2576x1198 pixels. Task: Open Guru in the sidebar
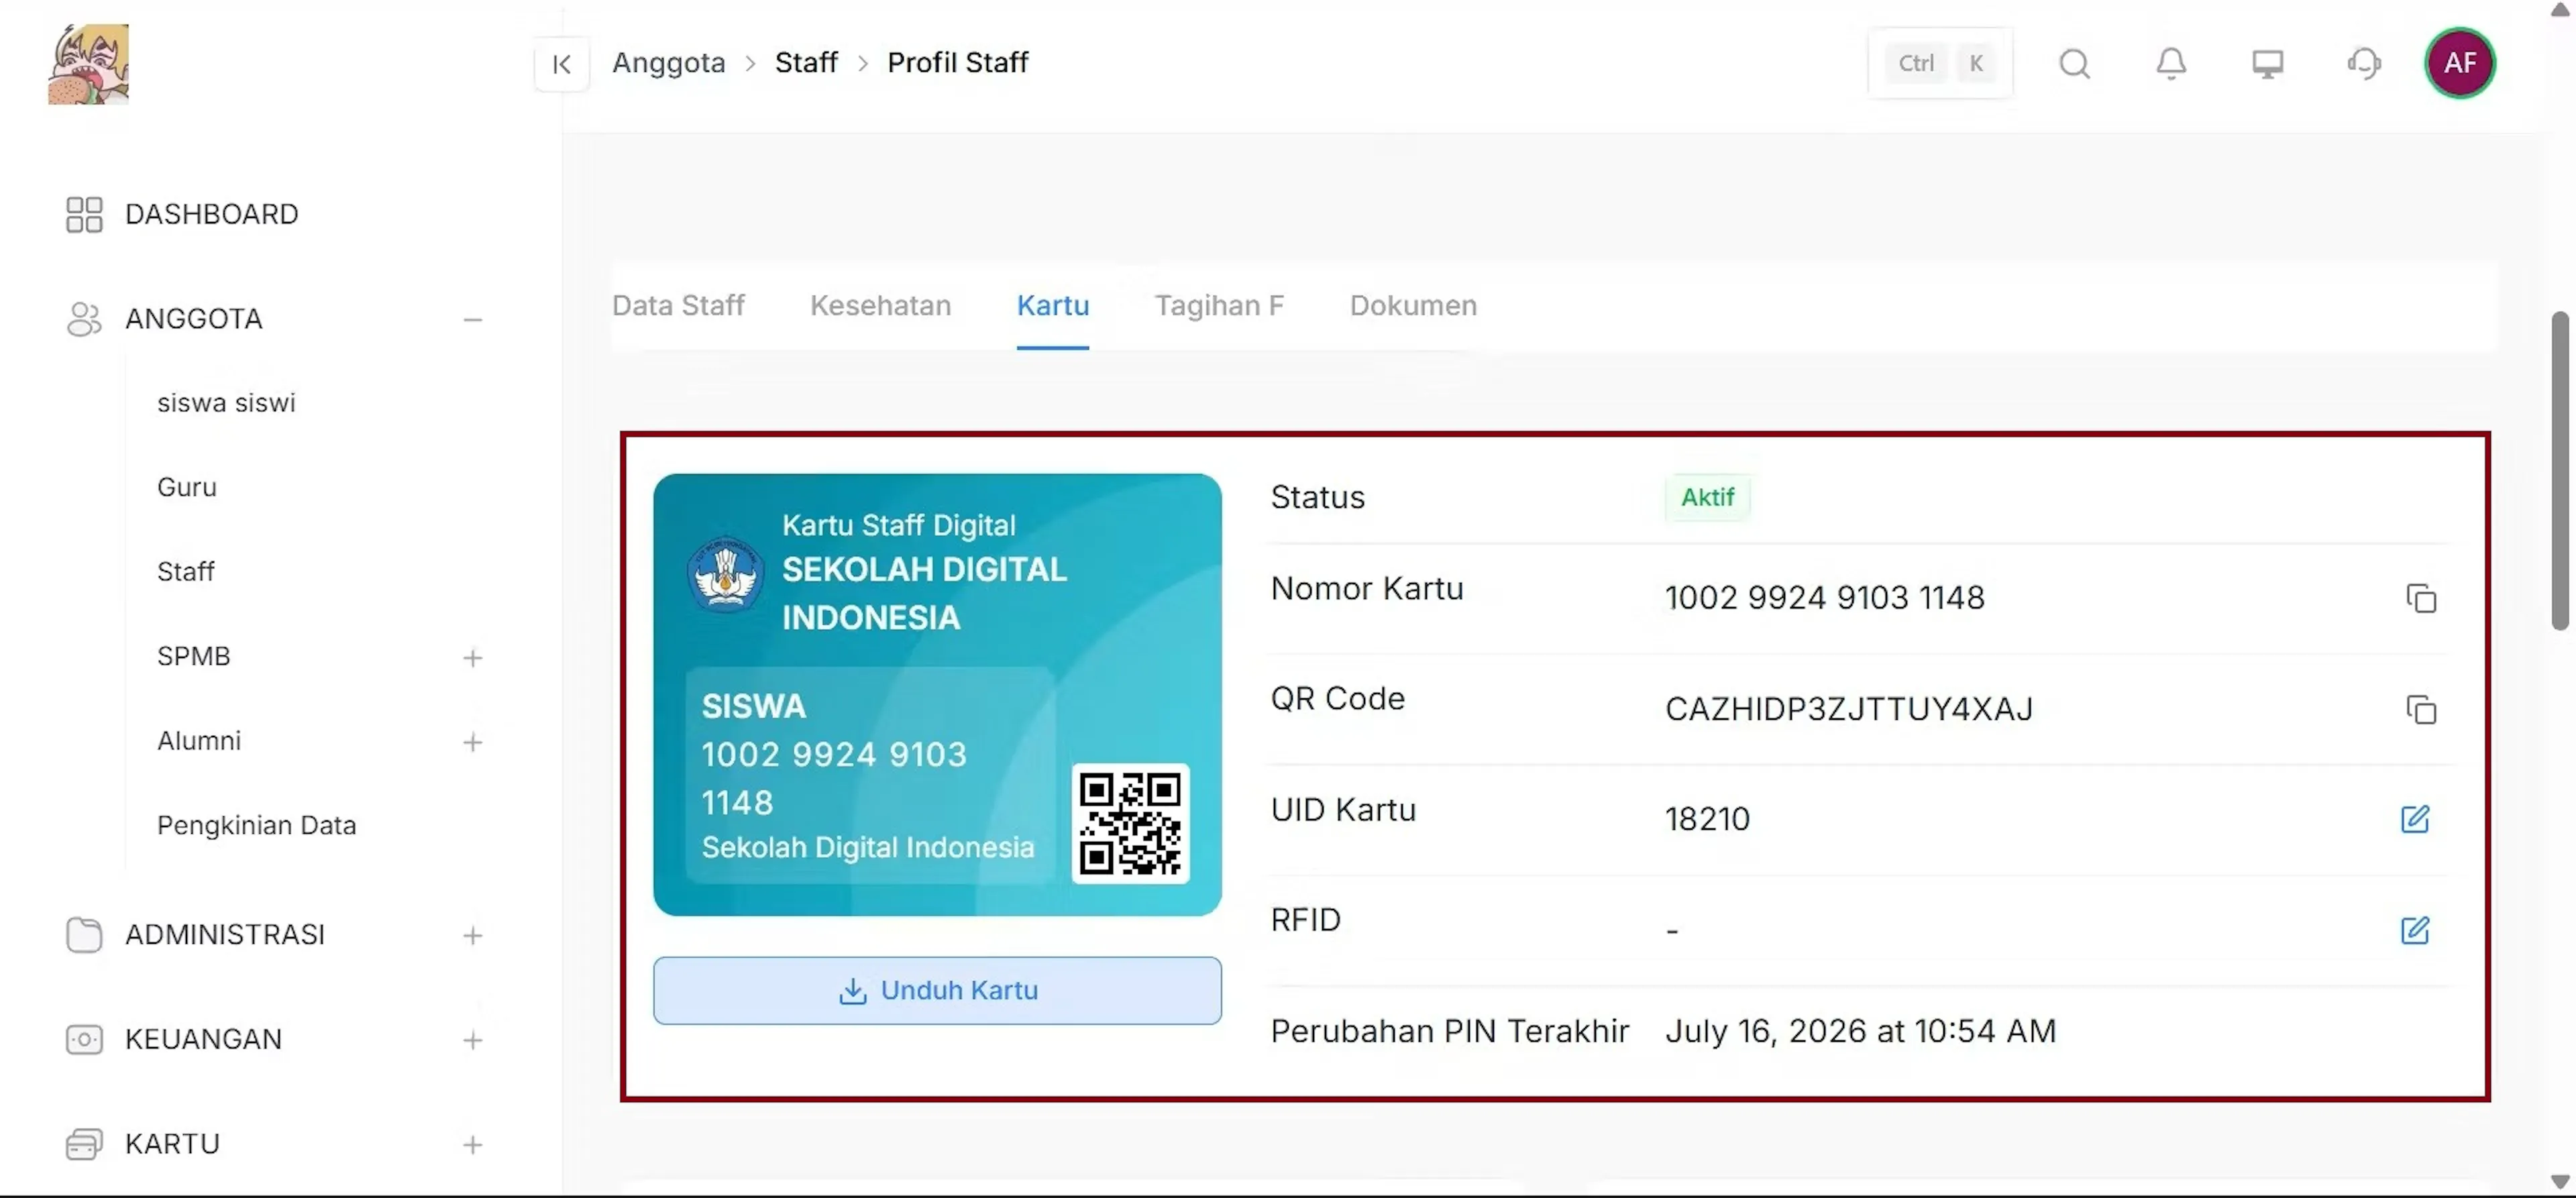pyautogui.click(x=187, y=487)
